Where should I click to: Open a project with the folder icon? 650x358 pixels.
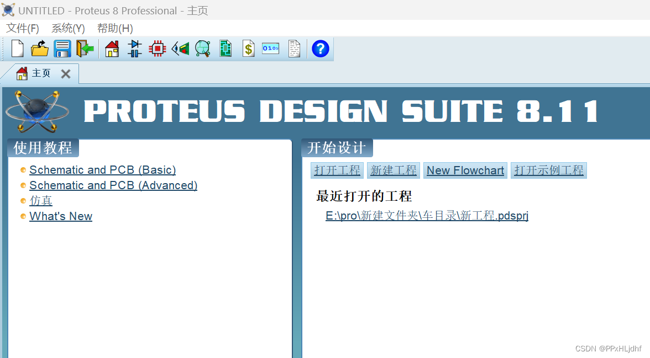click(40, 49)
